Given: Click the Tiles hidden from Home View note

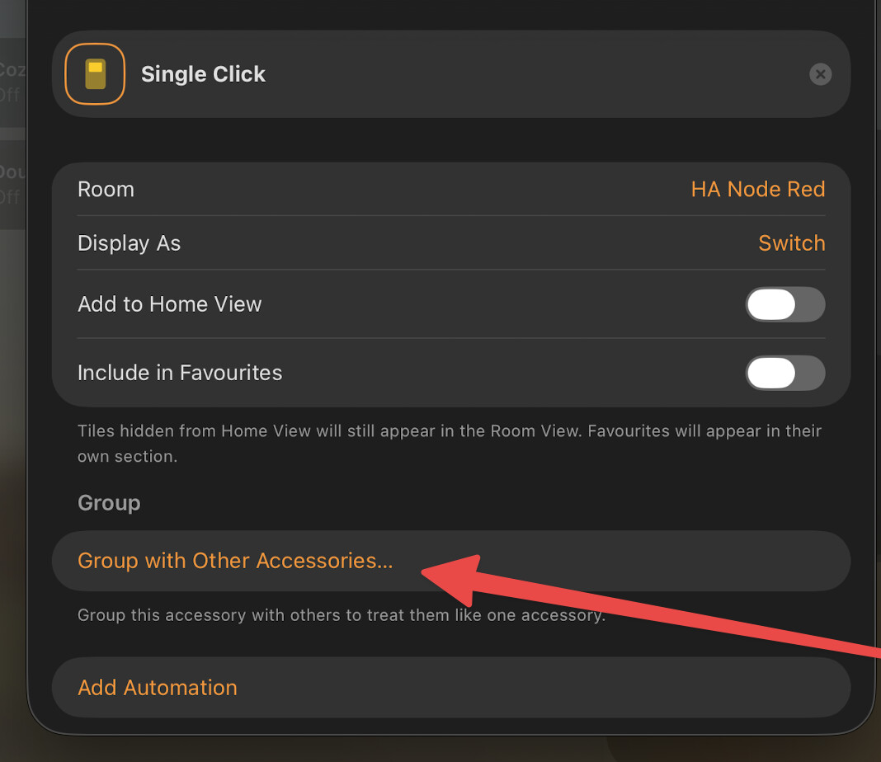Looking at the screenshot, I should tap(450, 444).
